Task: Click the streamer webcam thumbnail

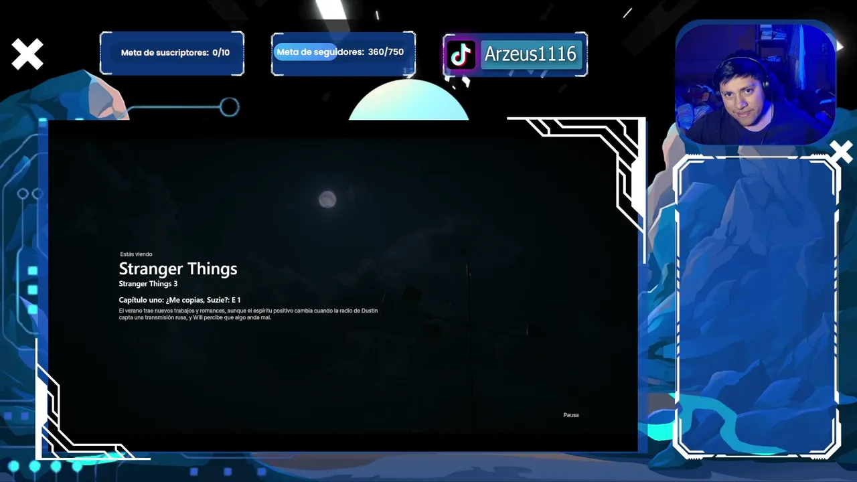Action: 755,84
